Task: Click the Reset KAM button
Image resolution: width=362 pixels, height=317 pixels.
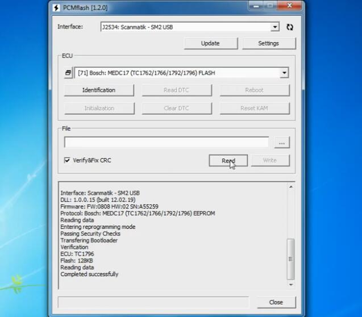Action: pyautogui.click(x=255, y=108)
